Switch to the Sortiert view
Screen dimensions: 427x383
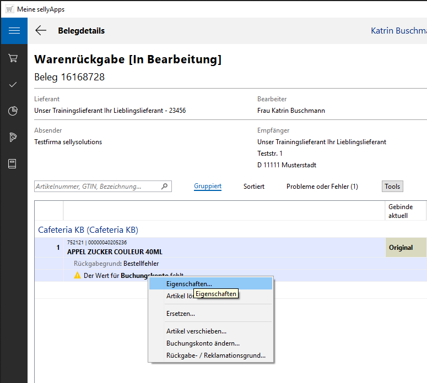coord(254,187)
